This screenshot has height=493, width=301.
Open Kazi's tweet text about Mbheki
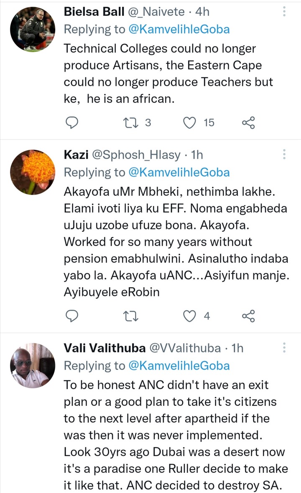(176, 242)
